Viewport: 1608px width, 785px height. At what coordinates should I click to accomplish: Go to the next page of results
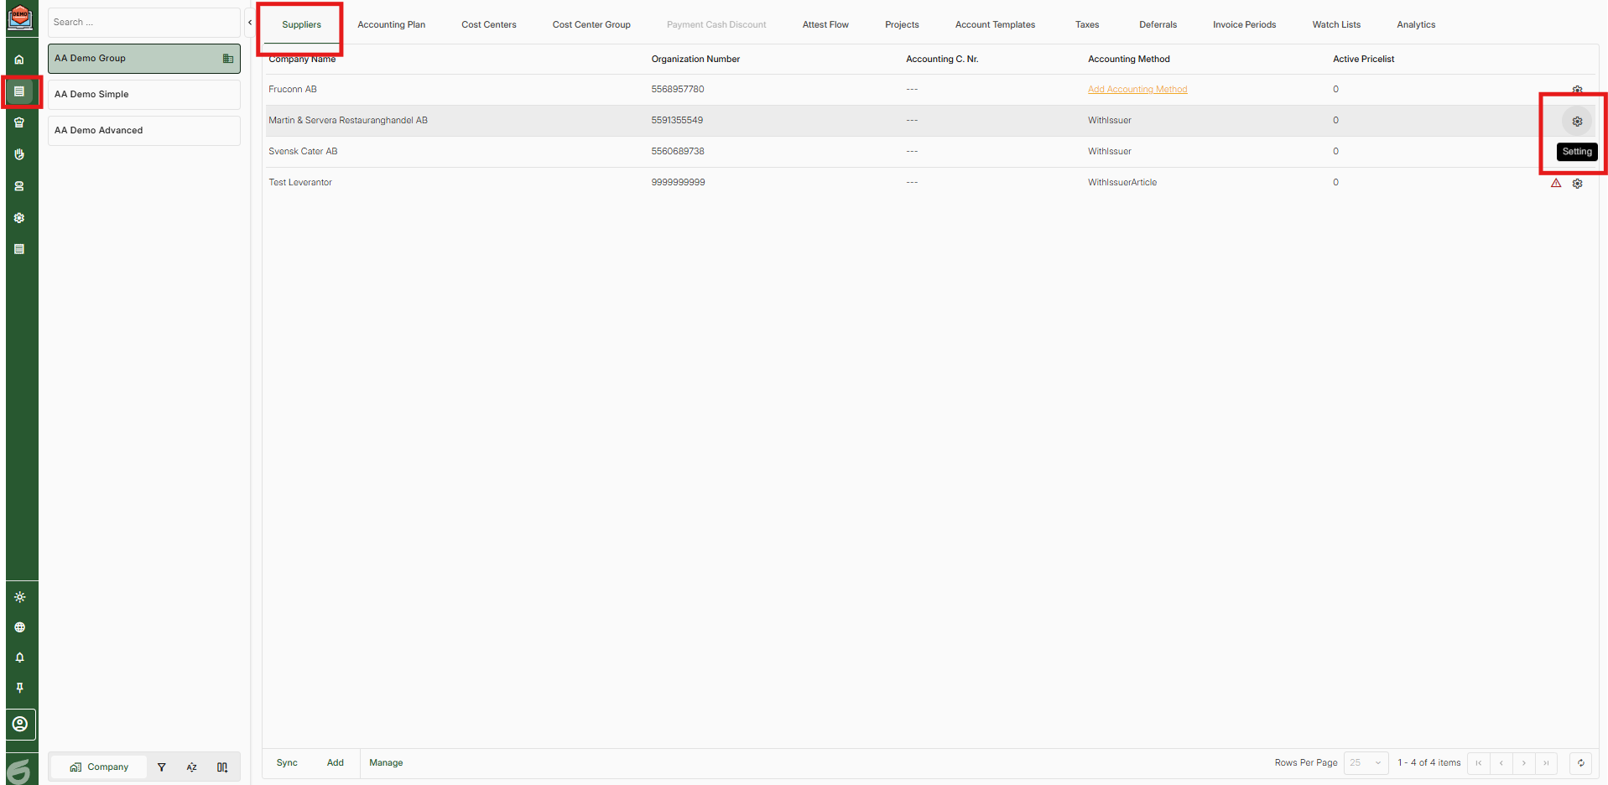(x=1524, y=763)
